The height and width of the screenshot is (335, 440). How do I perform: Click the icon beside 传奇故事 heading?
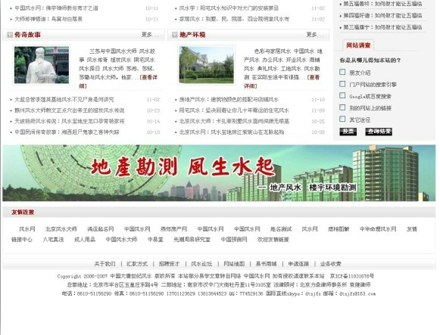pos(10,35)
